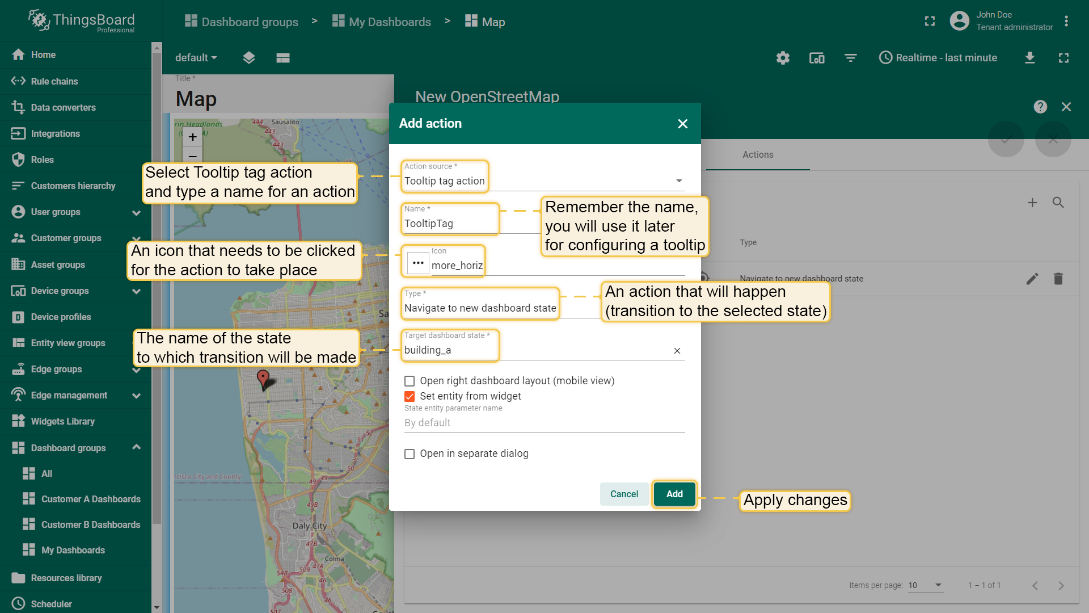1089x613 pixels.
Task: Click the manage layout icon
Action: (x=283, y=58)
